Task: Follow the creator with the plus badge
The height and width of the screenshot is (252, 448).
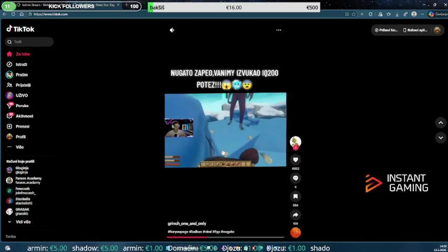Action: [x=296, y=148]
